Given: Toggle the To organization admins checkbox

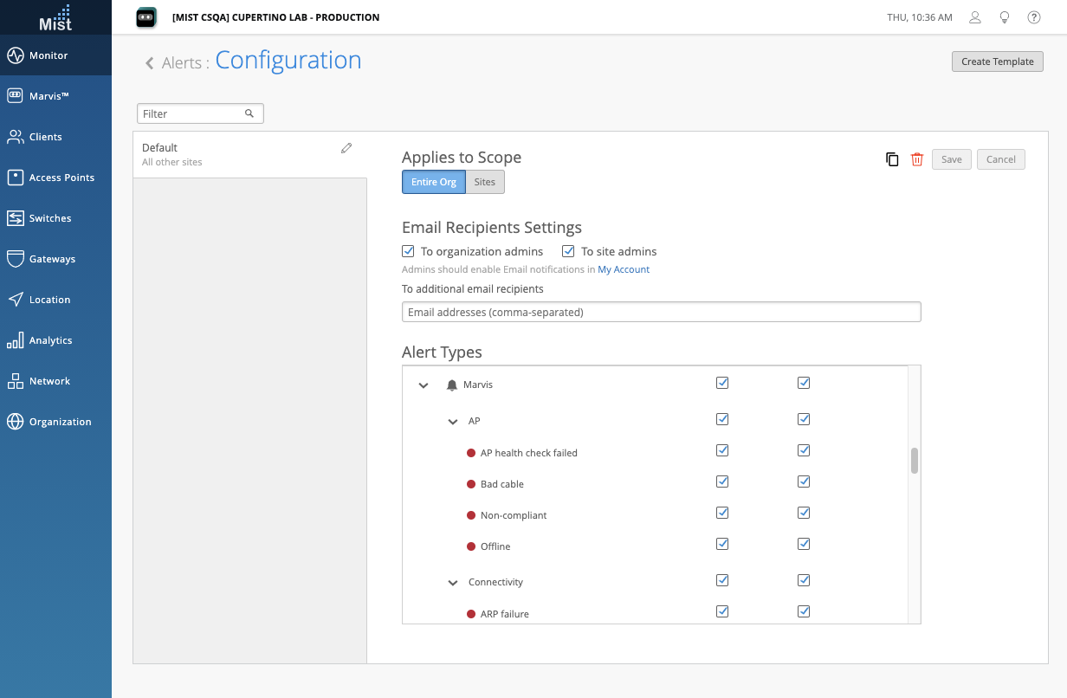Looking at the screenshot, I should click(x=409, y=251).
